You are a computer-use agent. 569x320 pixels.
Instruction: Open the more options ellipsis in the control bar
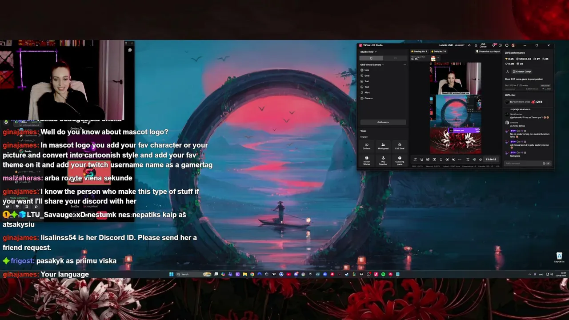click(x=460, y=160)
